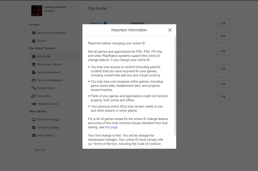
Task: Click the fourth Edit button from the top
Action: (x=223, y=69)
